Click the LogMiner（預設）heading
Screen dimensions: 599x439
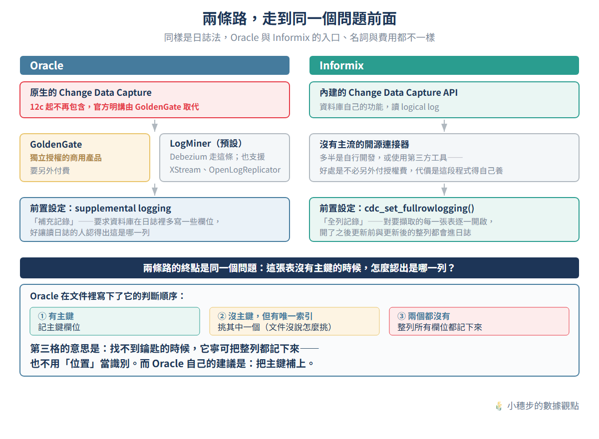(206, 144)
